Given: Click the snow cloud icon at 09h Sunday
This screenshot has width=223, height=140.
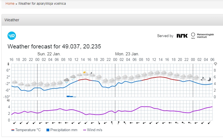Looking at the screenshot, I should [x=67, y=81].
